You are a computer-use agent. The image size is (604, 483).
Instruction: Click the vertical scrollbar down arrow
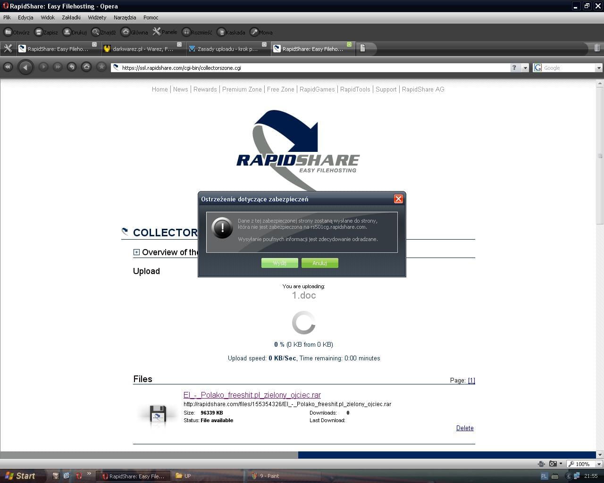[600, 455]
